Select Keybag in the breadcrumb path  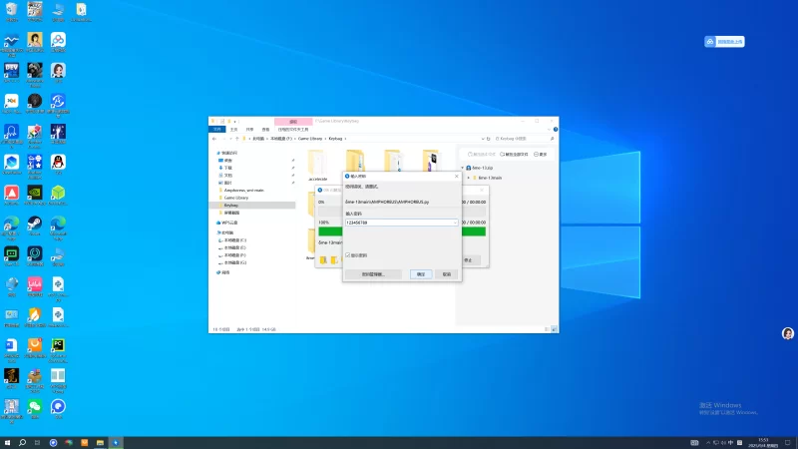coord(334,139)
